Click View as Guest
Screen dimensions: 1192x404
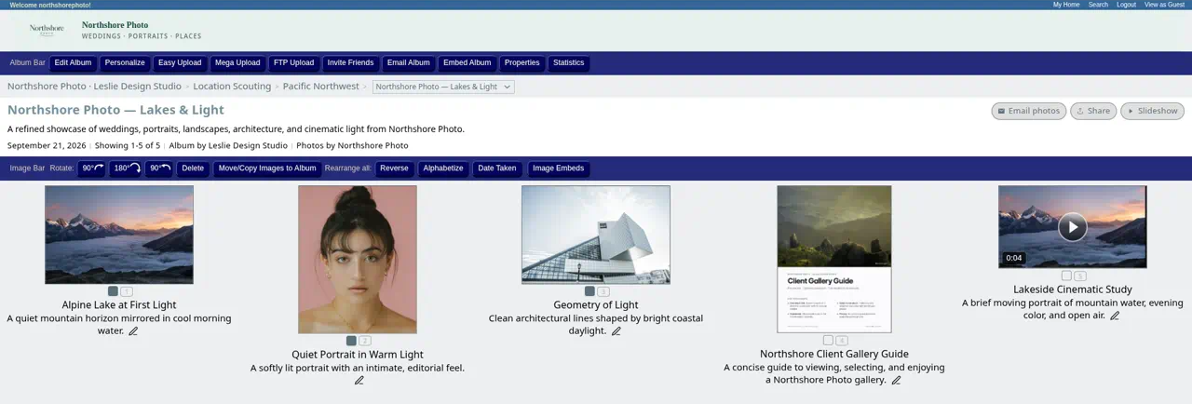[x=1164, y=5]
